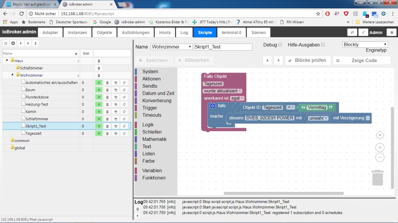Switch to the Objekte tab
This screenshot has width=398, height=223.
tap(105, 33)
